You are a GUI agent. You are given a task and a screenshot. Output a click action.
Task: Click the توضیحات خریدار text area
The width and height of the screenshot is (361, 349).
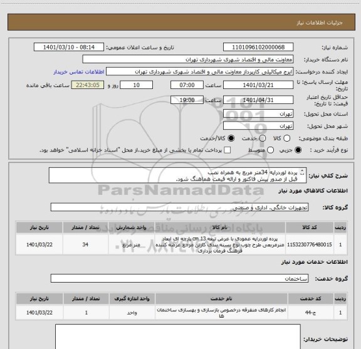178,336
